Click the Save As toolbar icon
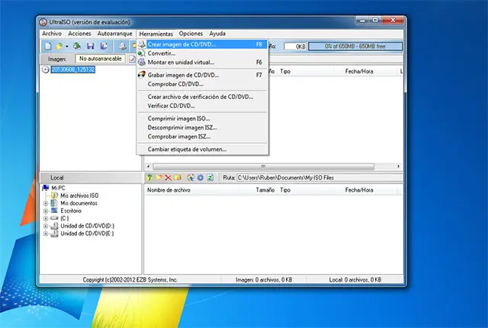 point(103,46)
